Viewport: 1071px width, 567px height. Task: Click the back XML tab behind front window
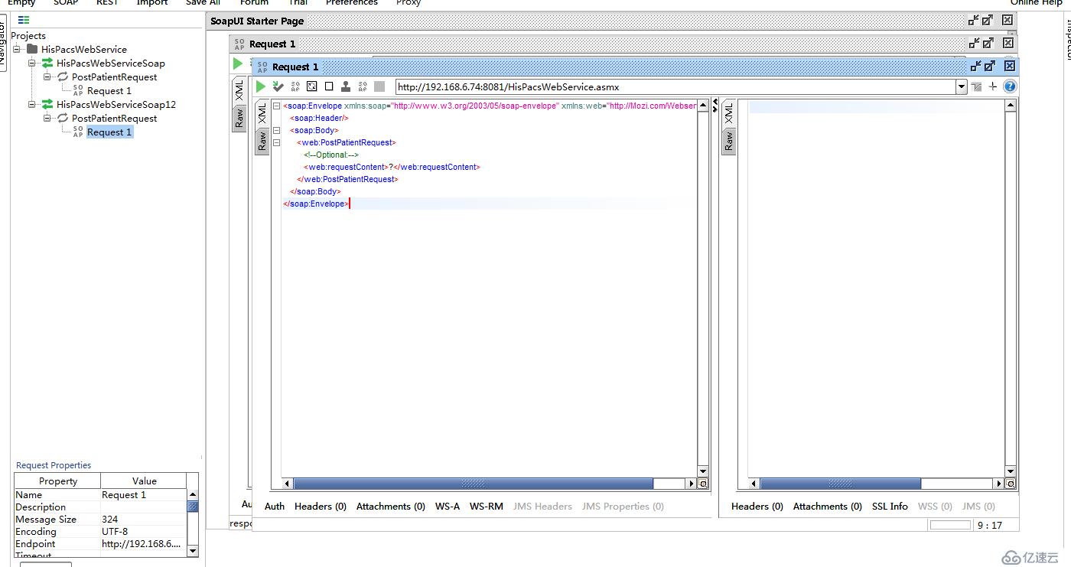coord(239,91)
